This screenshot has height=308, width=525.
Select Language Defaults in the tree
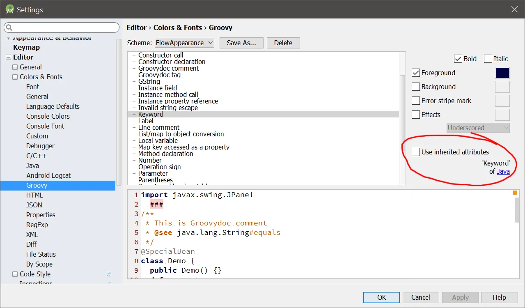tap(53, 106)
